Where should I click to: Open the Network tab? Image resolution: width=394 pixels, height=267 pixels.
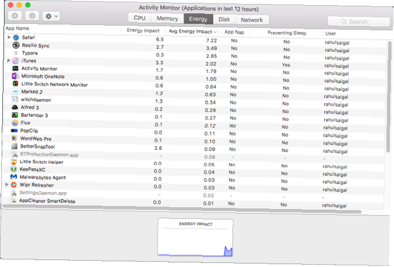coord(252,20)
